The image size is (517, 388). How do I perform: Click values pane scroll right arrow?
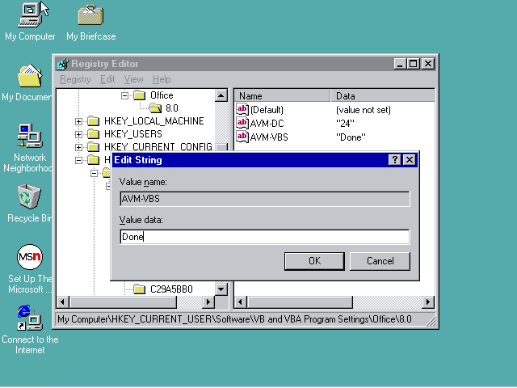click(x=428, y=302)
